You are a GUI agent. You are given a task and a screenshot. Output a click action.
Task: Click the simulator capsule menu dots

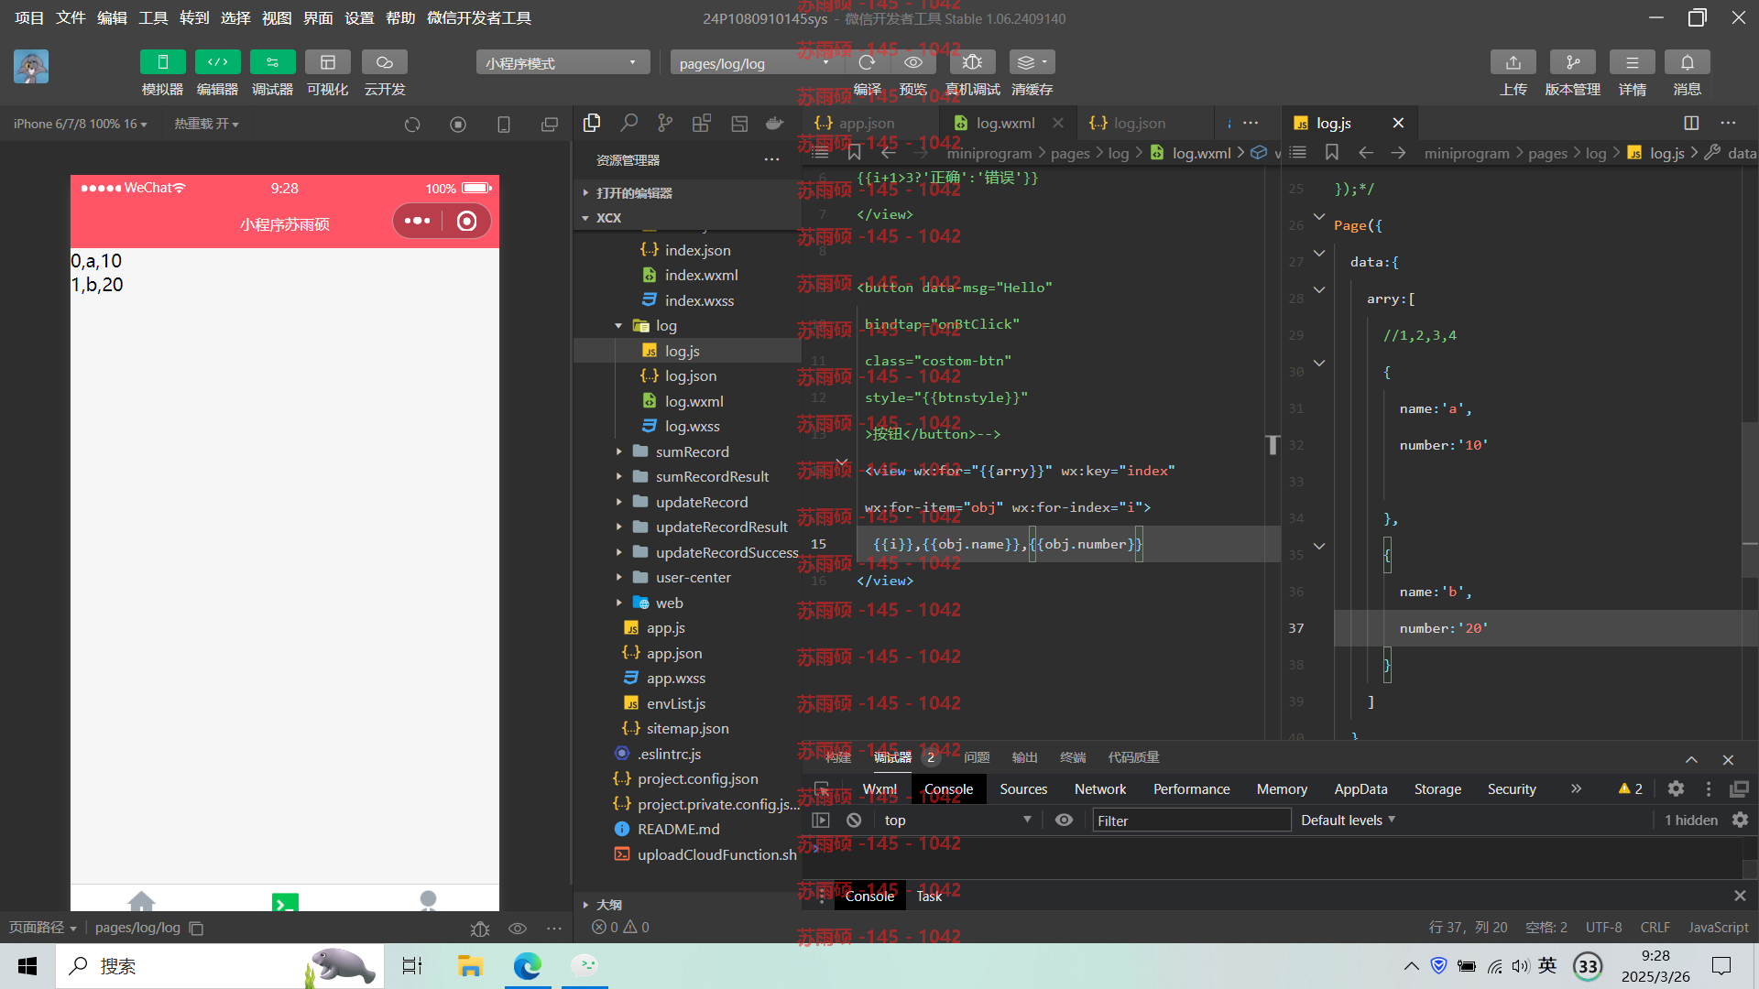point(418,221)
